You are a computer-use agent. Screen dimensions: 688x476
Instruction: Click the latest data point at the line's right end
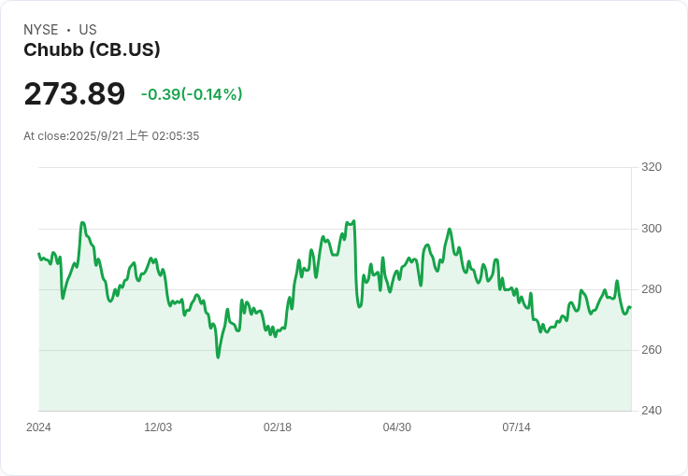point(631,307)
